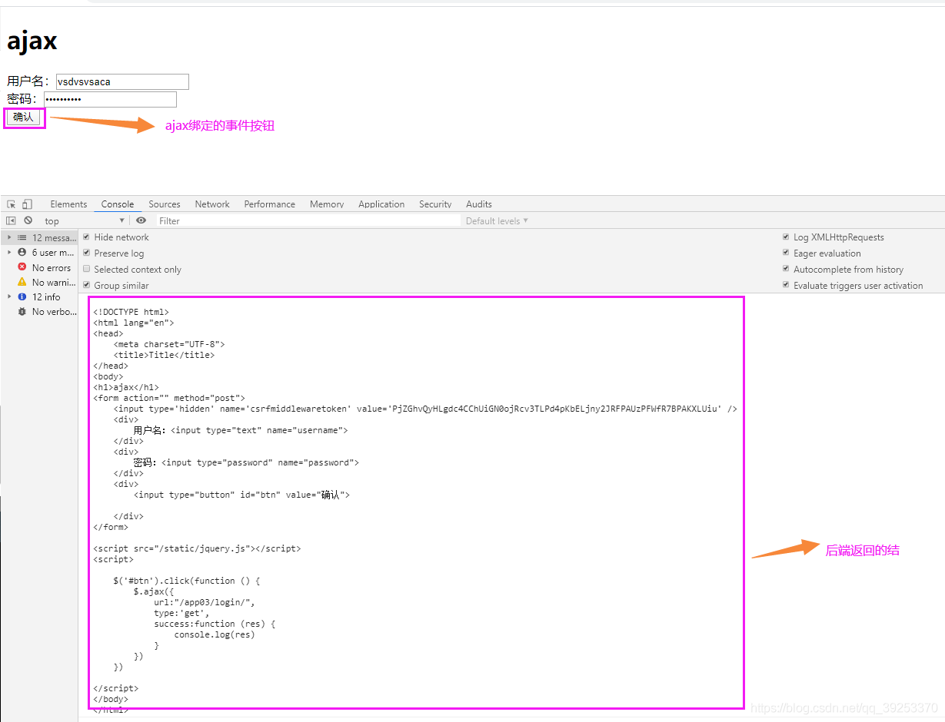Select the No warnings sidebar item
The width and height of the screenshot is (945, 722).
point(39,283)
